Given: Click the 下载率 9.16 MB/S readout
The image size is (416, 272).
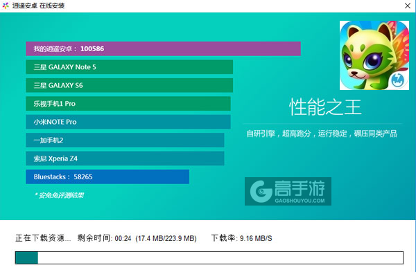Looking at the screenshot, I should tap(242, 238).
